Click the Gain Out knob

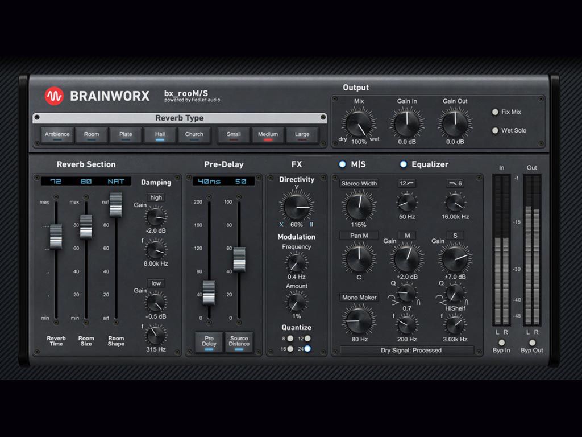[455, 123]
